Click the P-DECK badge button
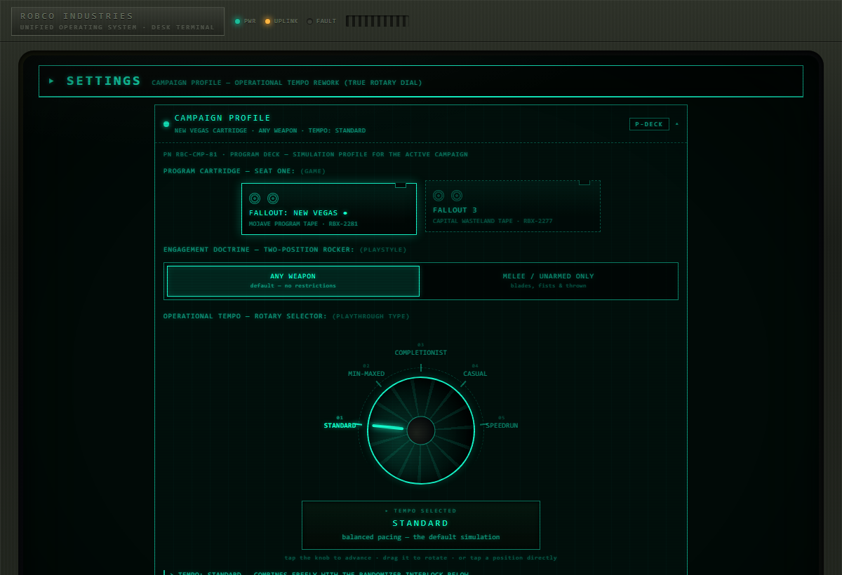This screenshot has width=842, height=575. pos(649,124)
